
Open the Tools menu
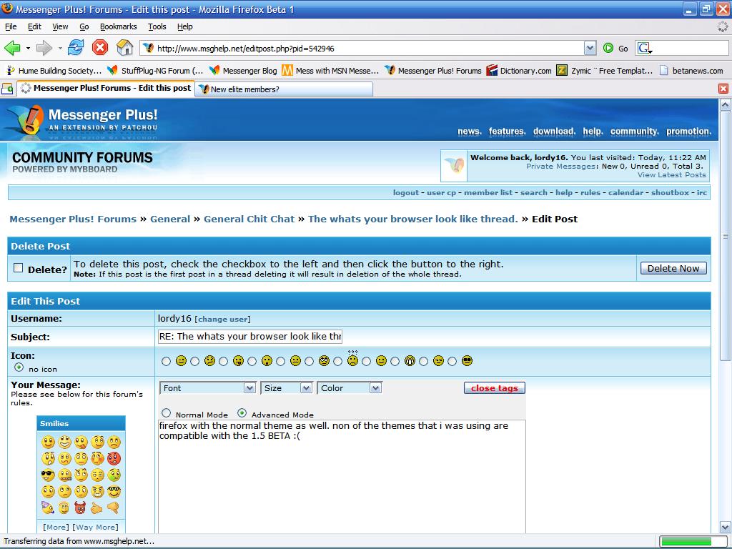(x=157, y=26)
